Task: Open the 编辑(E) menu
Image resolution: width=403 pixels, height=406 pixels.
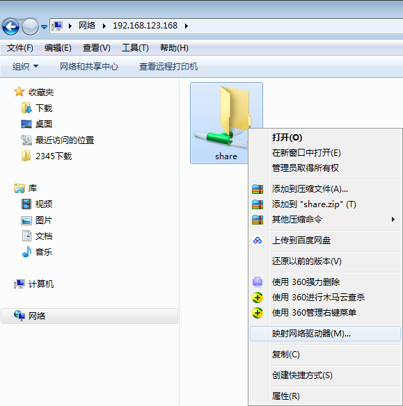Action: pos(58,48)
